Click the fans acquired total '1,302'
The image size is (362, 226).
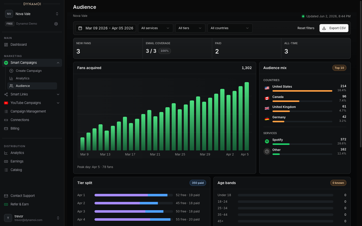(247, 68)
